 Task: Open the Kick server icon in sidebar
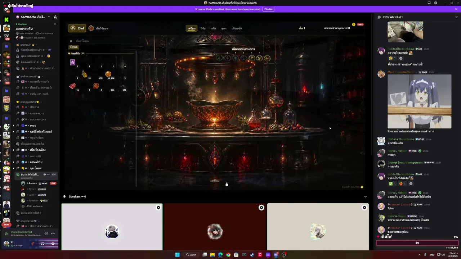(x=6, y=19)
